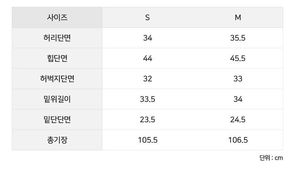Click the 45.5 hip value for M
This screenshot has width=295, height=184.
238,58
